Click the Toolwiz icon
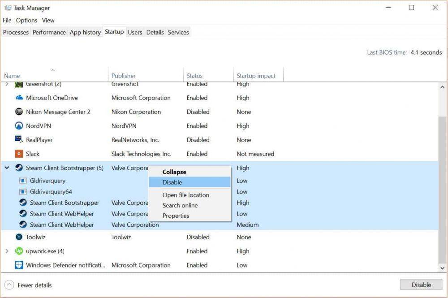Viewport: 448px width, 298px height. click(x=19, y=237)
